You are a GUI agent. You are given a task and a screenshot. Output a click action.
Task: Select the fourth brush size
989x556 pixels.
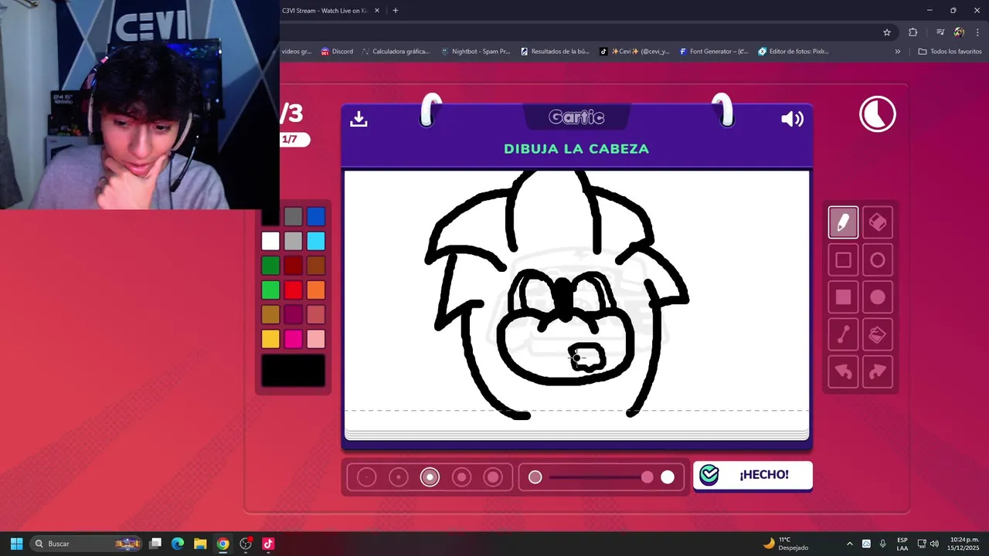pyautogui.click(x=461, y=477)
